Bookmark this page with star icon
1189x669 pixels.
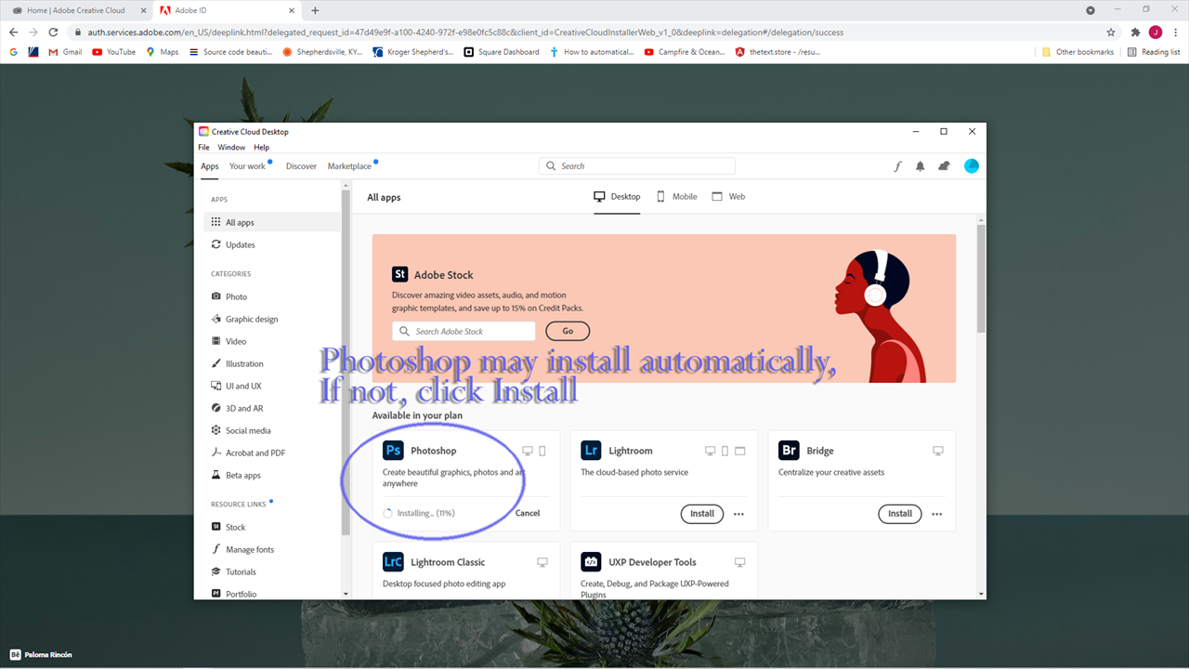click(x=1111, y=32)
